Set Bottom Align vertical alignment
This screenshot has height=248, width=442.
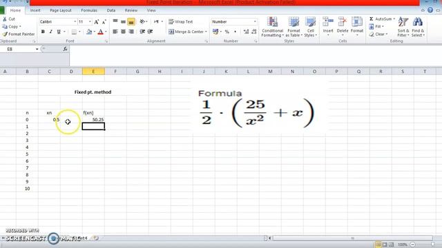131,21
